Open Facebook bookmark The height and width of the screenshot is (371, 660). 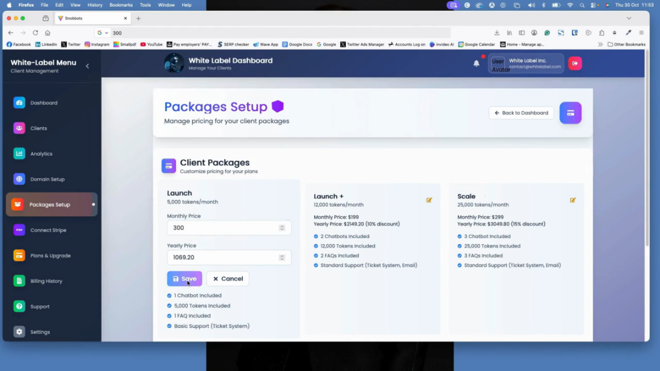click(x=19, y=44)
